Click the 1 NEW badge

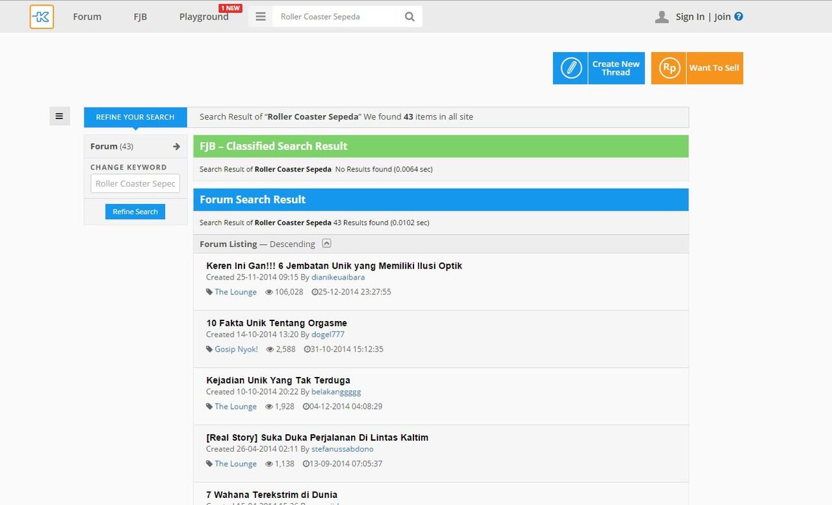(230, 8)
